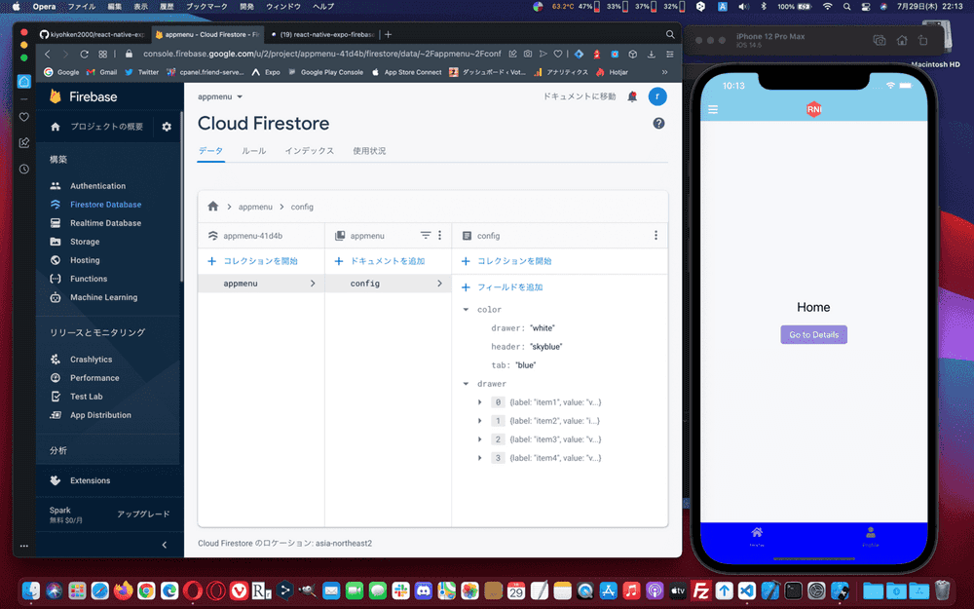Click ドキュメントに移動 link
974x609 pixels.
click(x=580, y=96)
